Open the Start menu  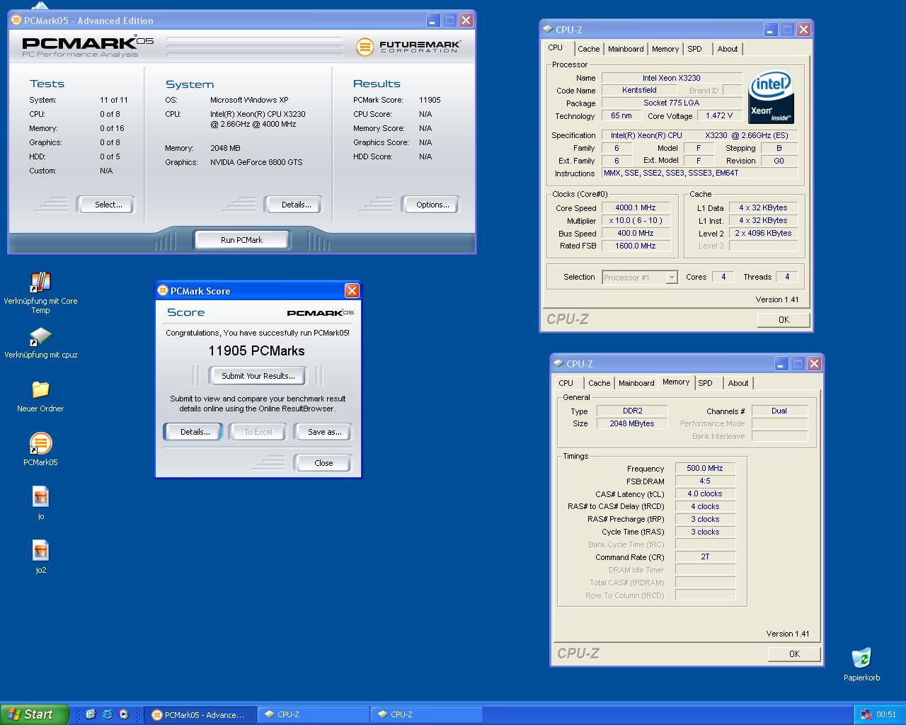(35, 714)
